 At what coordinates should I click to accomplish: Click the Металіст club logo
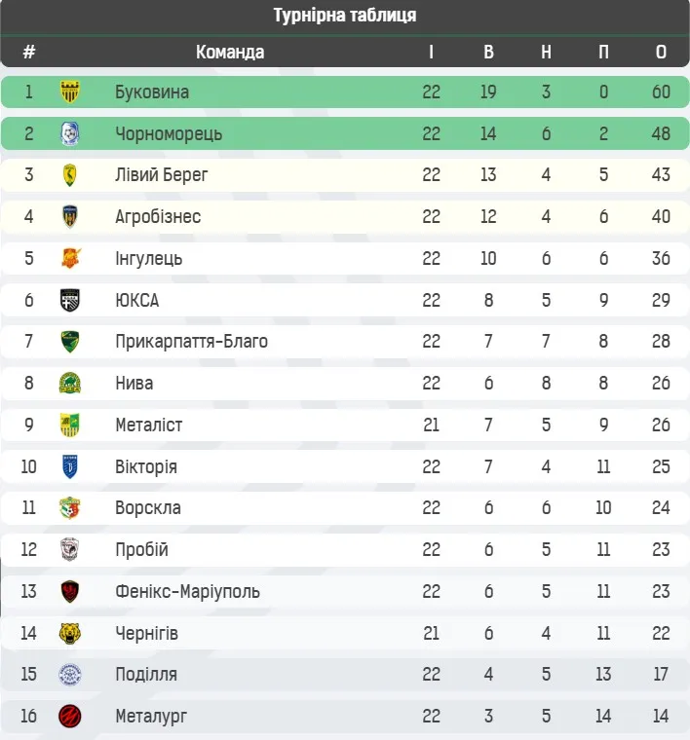(70, 425)
